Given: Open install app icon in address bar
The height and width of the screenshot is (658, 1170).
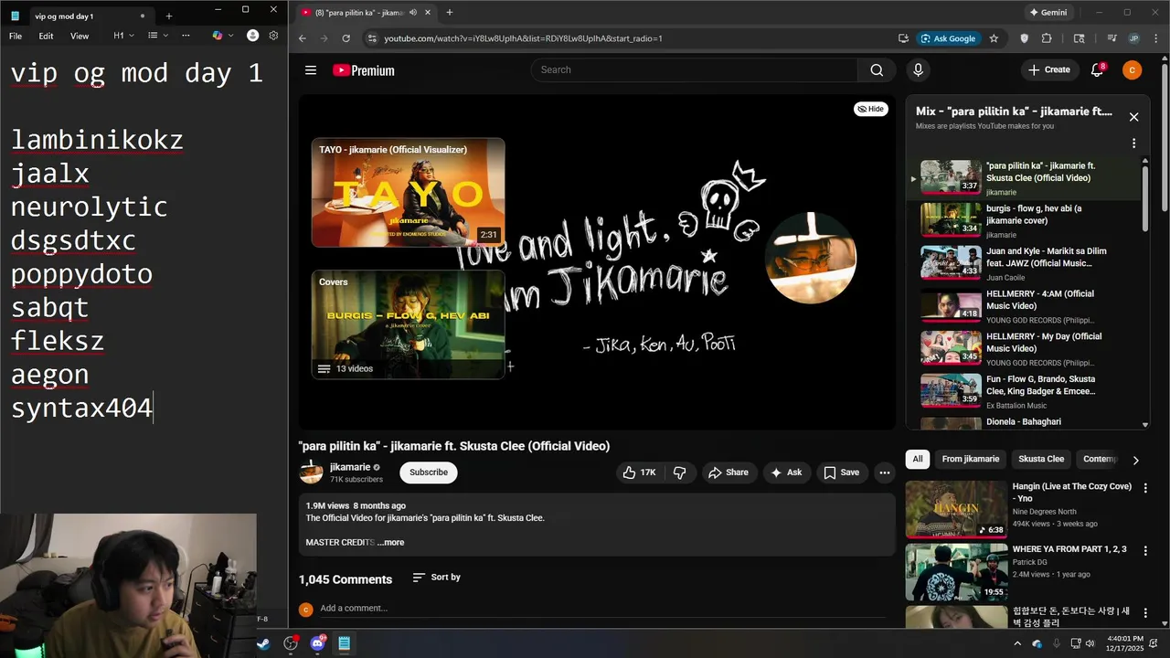Looking at the screenshot, I should tap(903, 38).
